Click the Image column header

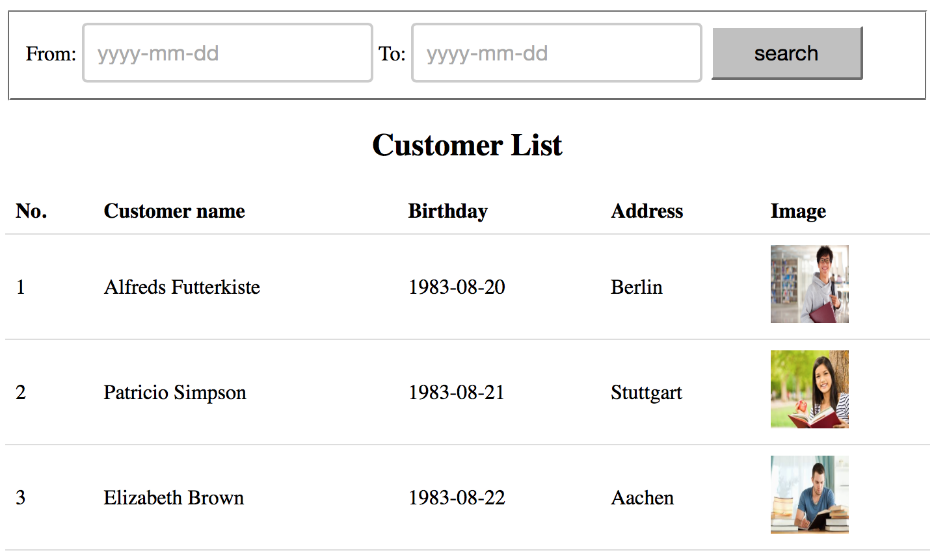pyautogui.click(x=798, y=211)
